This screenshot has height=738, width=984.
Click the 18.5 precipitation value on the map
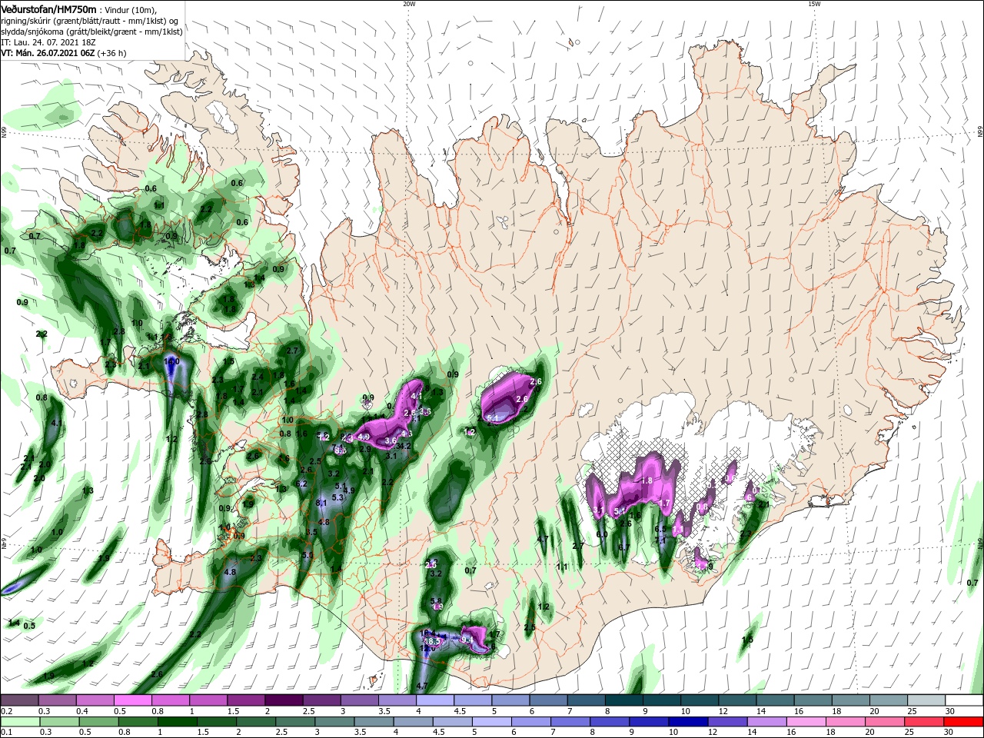[432, 640]
